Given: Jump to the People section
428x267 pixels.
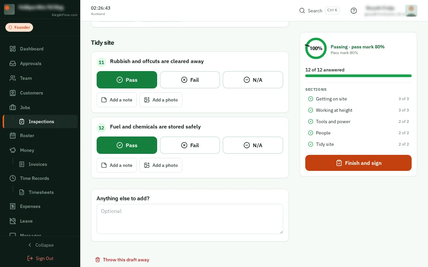Looking at the screenshot, I should click(x=358, y=133).
